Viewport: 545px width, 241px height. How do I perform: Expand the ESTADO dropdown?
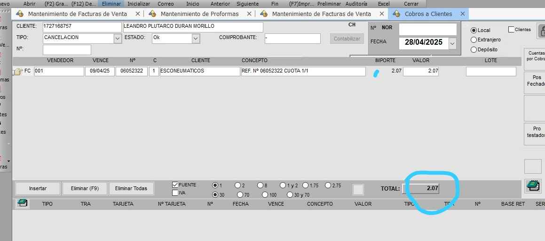coord(196,39)
